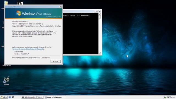Click the second quick launch icon

pyautogui.click(x=13, y=97)
